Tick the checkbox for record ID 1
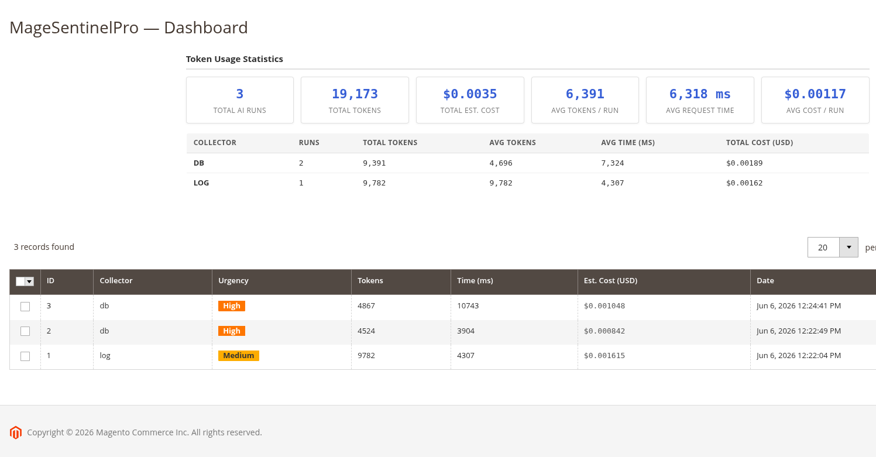876x457 pixels. point(25,356)
